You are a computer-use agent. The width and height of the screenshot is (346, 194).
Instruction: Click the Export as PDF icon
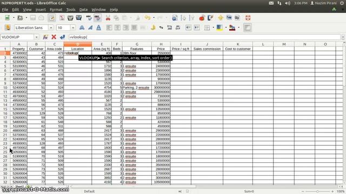coord(62,18)
